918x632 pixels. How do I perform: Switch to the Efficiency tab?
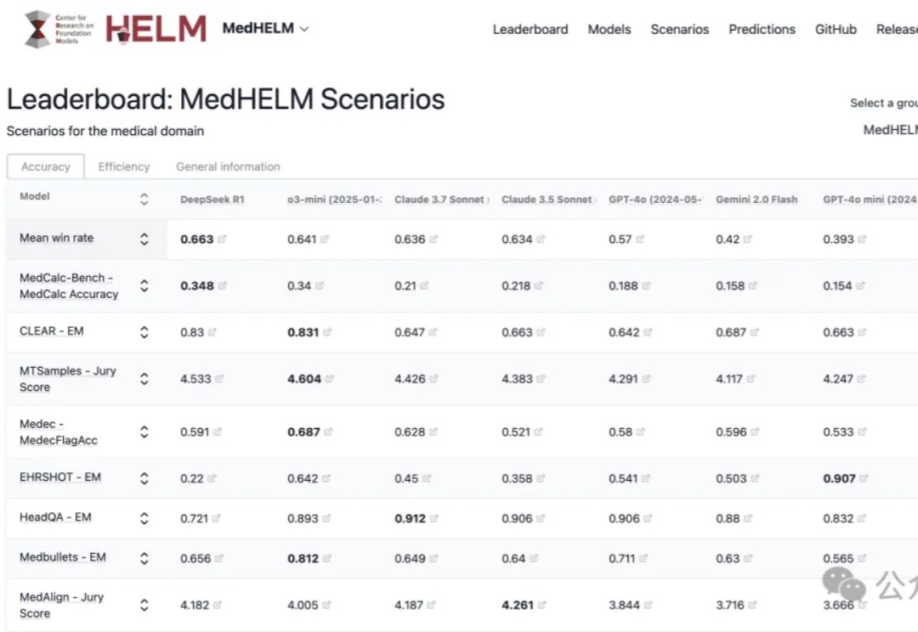tap(124, 166)
